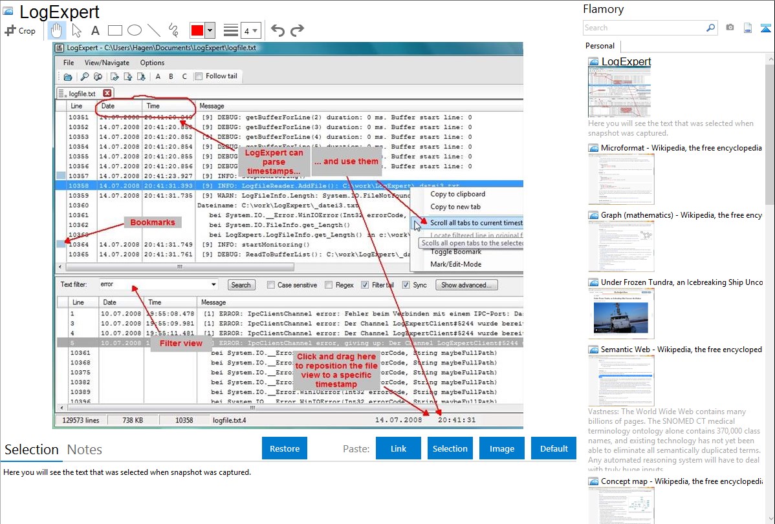This screenshot has height=524, width=775.
Task: Click the snapshot list scrollbar up arrow
Action: click(x=770, y=59)
